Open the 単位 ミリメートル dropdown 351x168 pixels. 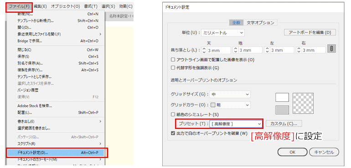tap(223, 33)
